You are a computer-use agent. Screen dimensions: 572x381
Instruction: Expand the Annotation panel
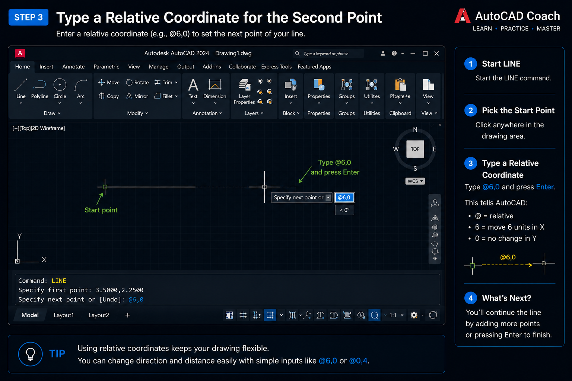[207, 113]
